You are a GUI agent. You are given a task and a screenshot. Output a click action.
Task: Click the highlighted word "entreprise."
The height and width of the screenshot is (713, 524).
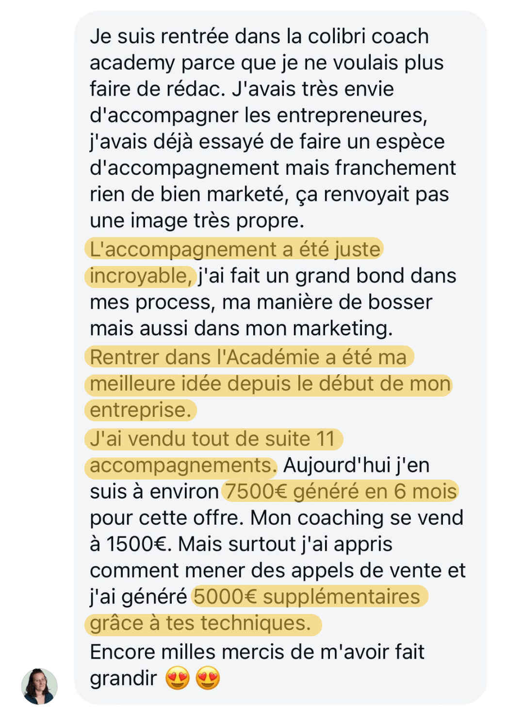click(x=141, y=410)
